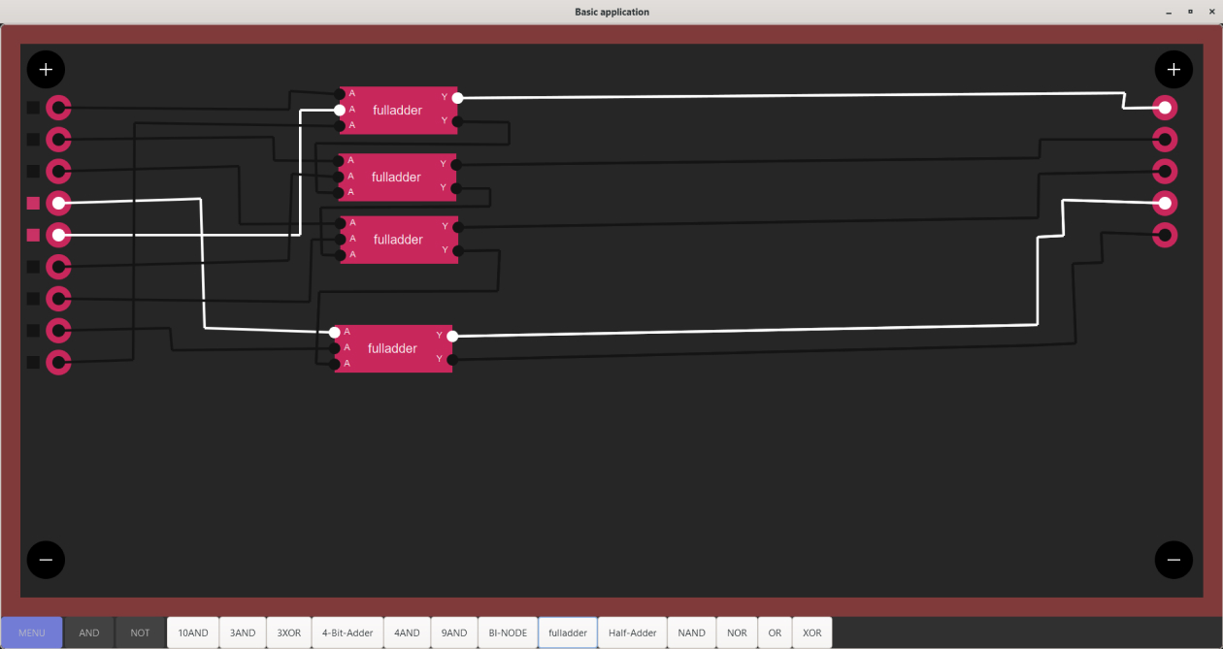Image resolution: width=1223 pixels, height=649 pixels.
Task: Add an XOR gate from the toolbar
Action: (812, 633)
